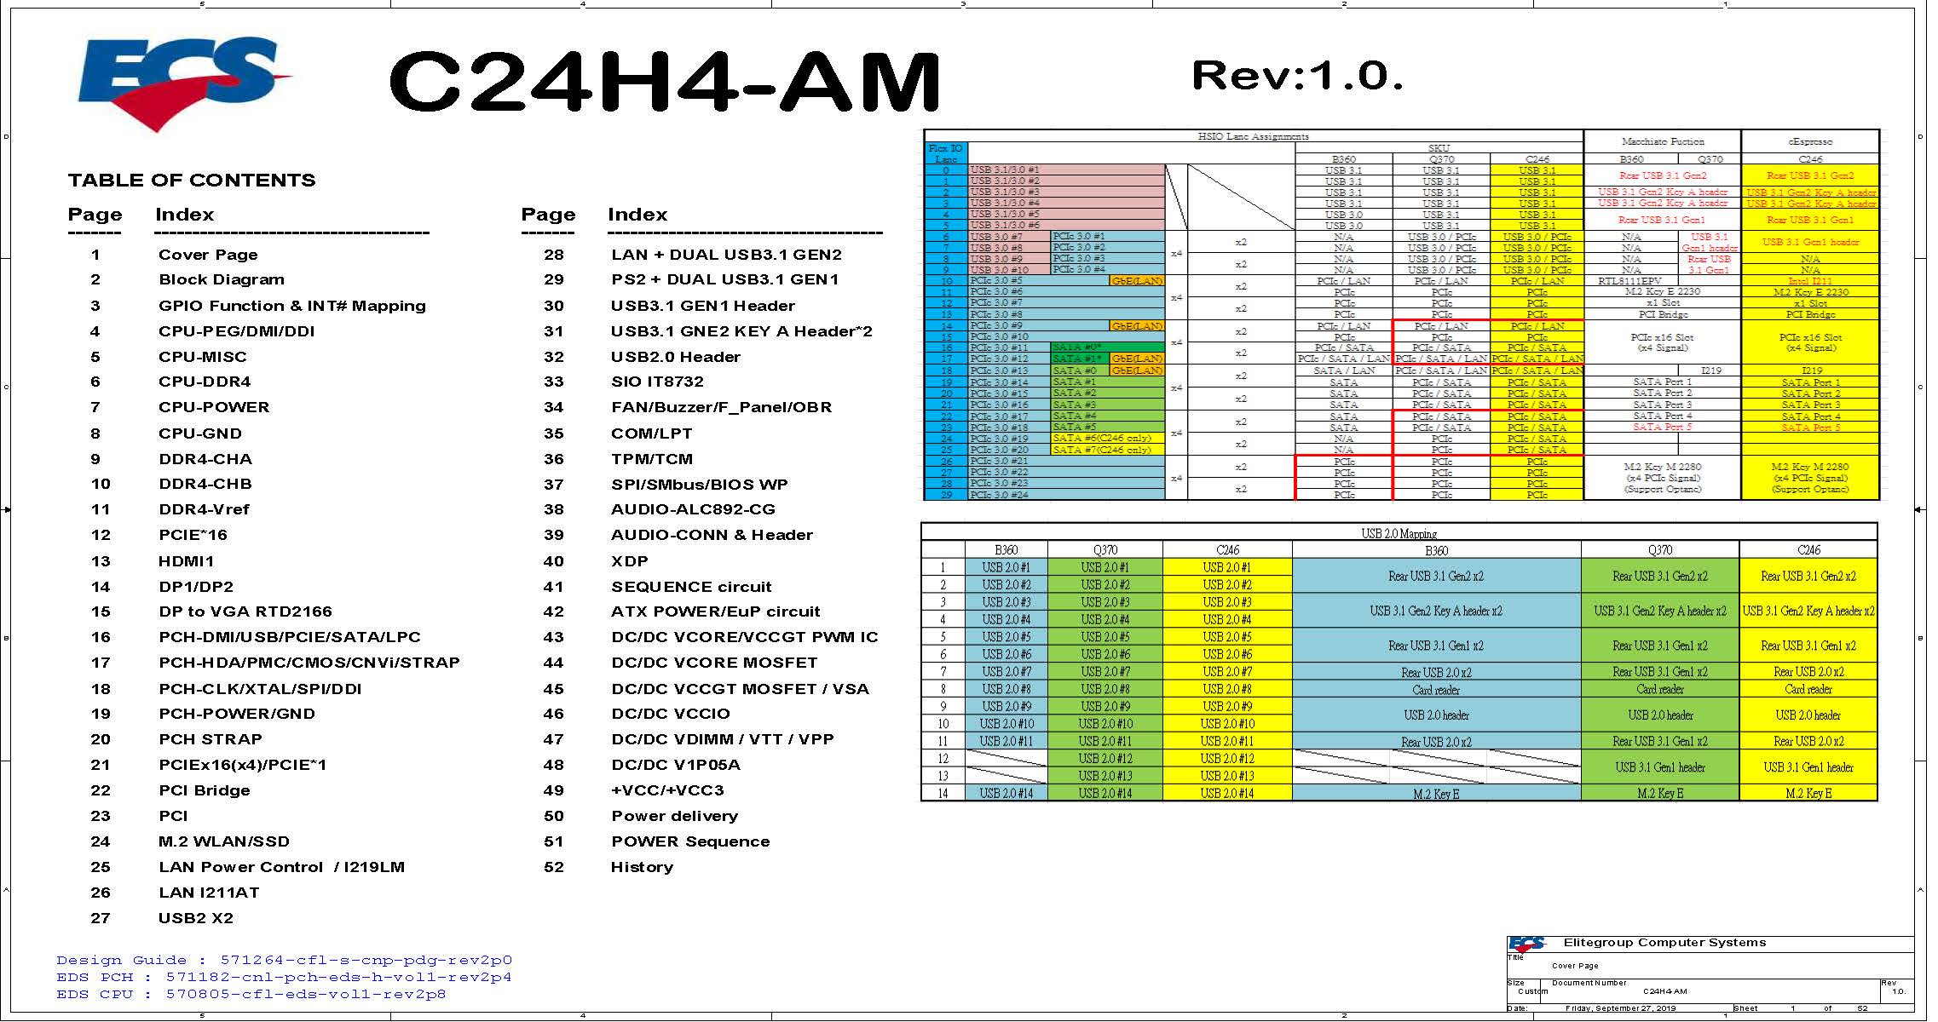Click the C24H4-AM title heading
1938x1022 pixels.
click(x=665, y=81)
